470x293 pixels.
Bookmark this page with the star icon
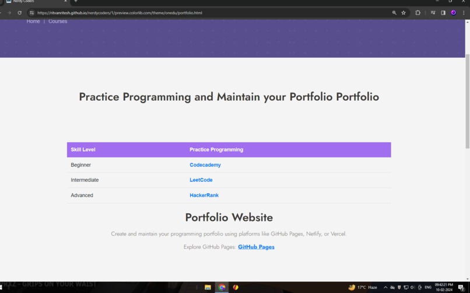click(x=404, y=13)
